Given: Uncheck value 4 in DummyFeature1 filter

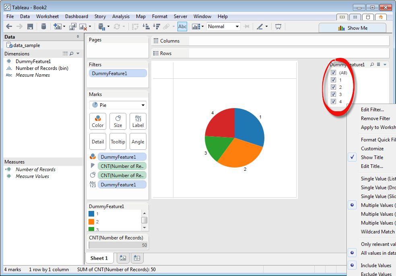Looking at the screenshot, I should 333,102.
